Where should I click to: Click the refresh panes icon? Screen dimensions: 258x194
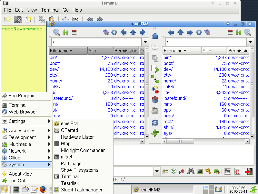point(155,123)
